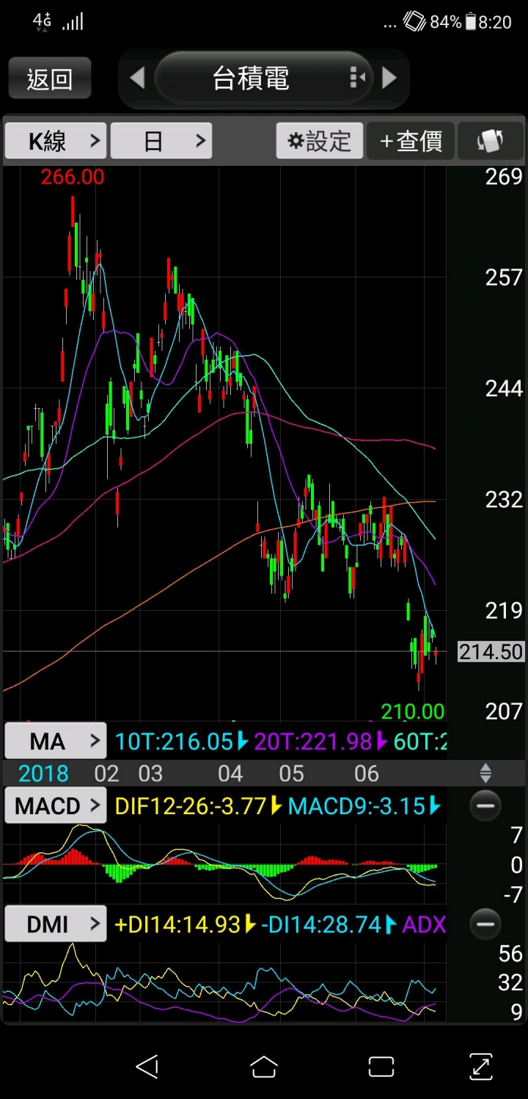Tap Android back navigation button
528x1099 pixels.
147,1066
